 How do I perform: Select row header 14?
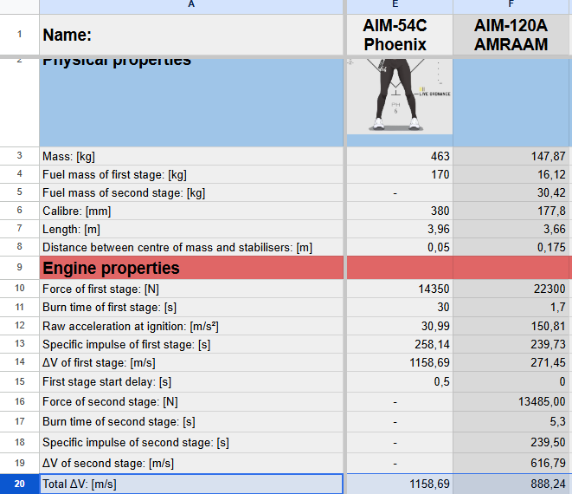coord(19,362)
